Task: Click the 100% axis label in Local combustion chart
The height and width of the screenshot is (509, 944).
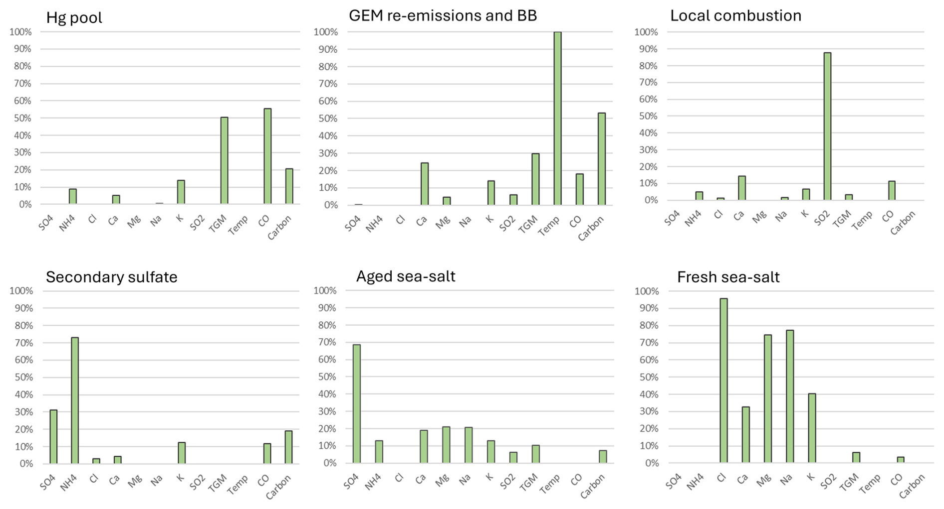Action: click(x=646, y=32)
